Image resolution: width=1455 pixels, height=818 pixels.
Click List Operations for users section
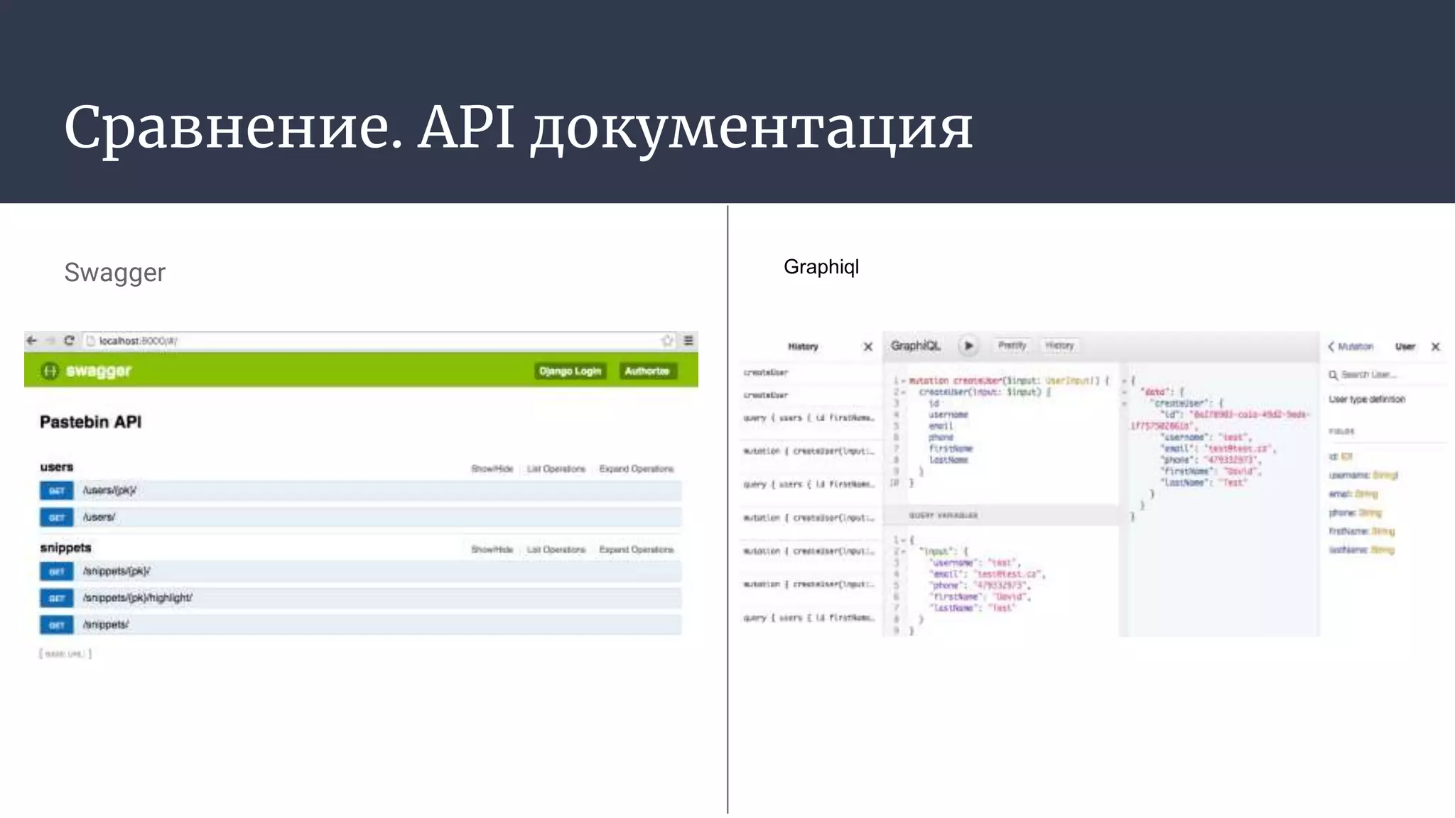tap(556, 469)
